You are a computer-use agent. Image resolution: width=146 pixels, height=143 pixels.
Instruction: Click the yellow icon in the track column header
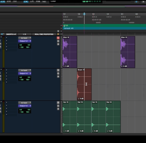pos(58,34)
